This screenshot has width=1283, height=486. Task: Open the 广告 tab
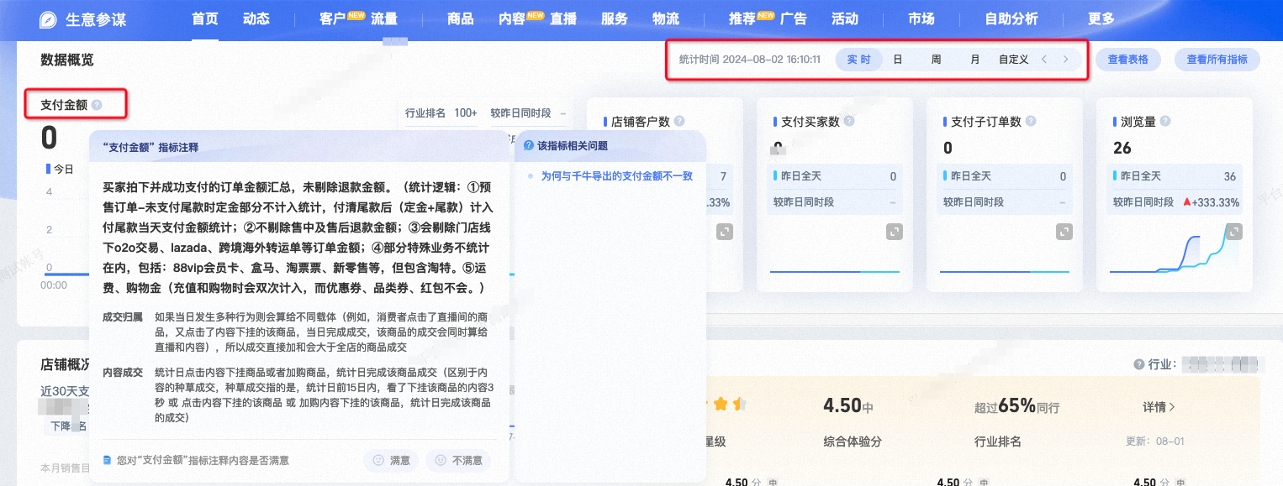pos(794,18)
